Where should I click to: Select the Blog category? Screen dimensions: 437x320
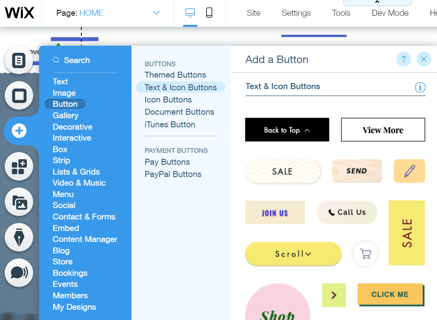coord(61,251)
